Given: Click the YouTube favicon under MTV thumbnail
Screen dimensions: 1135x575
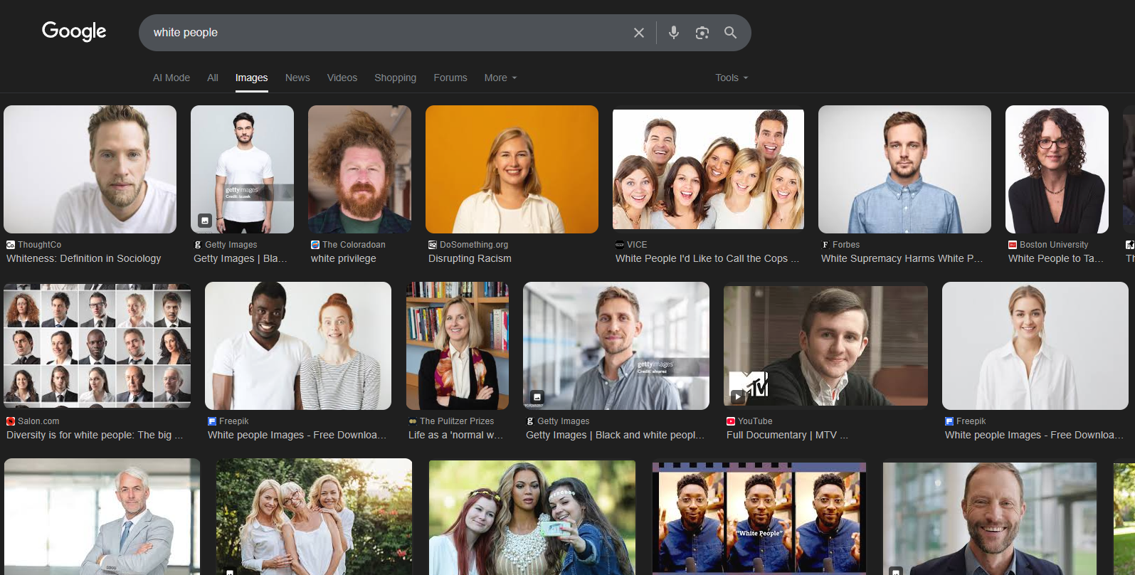Looking at the screenshot, I should pyautogui.click(x=730, y=421).
